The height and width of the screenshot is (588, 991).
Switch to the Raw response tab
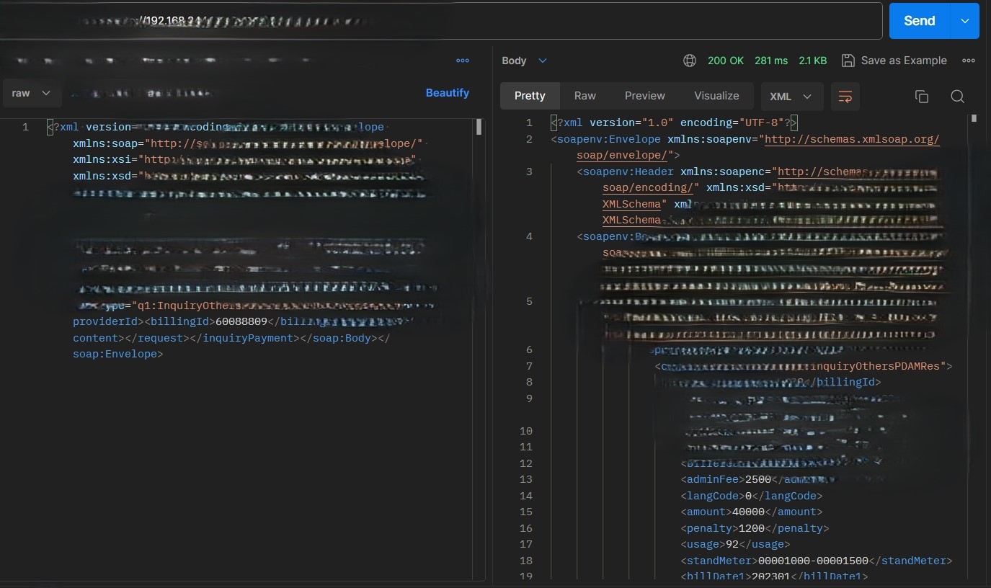585,96
